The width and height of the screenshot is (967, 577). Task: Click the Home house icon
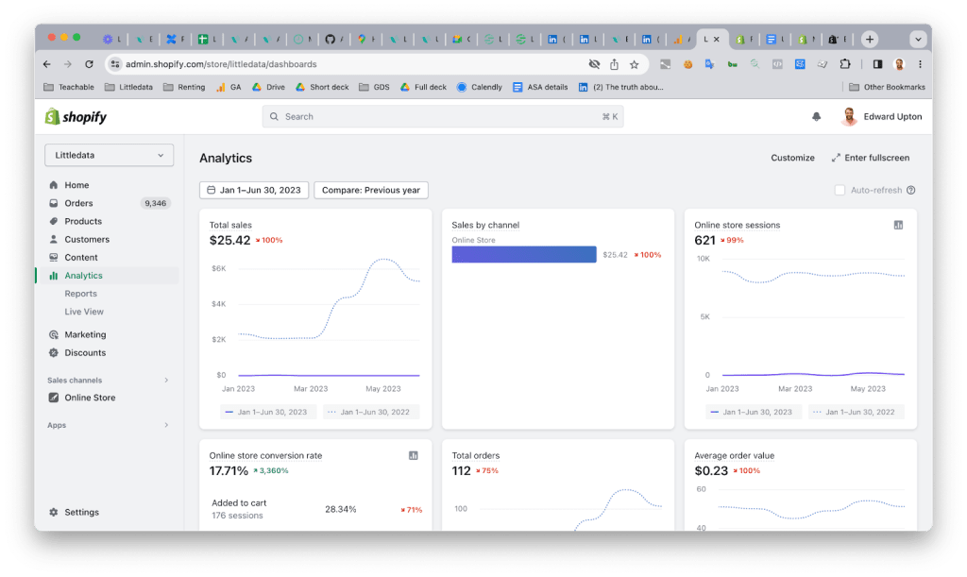pyautogui.click(x=54, y=185)
